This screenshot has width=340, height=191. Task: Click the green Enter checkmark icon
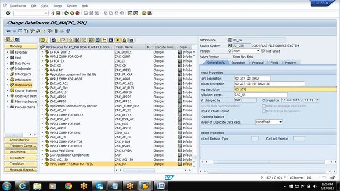point(8,13)
